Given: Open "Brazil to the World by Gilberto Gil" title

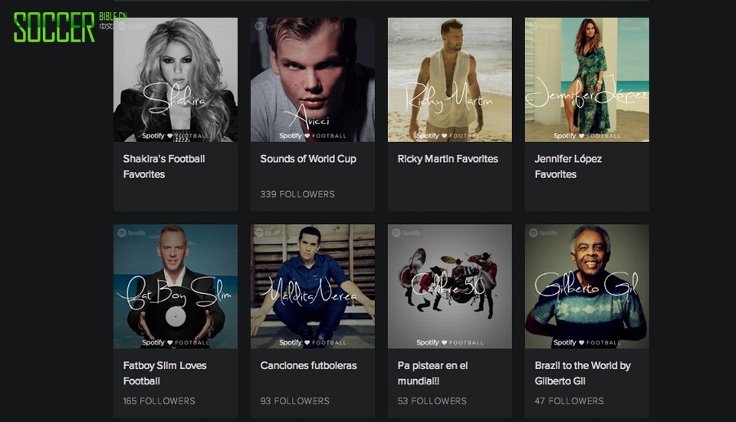Looking at the screenshot, I should [x=583, y=373].
